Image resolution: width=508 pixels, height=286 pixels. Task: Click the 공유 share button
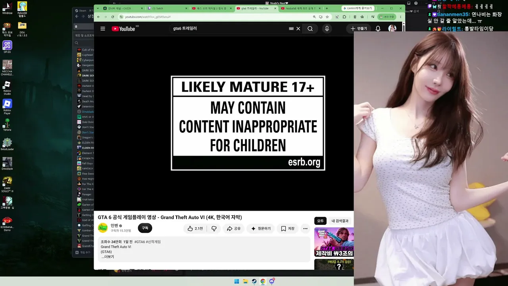click(x=233, y=228)
